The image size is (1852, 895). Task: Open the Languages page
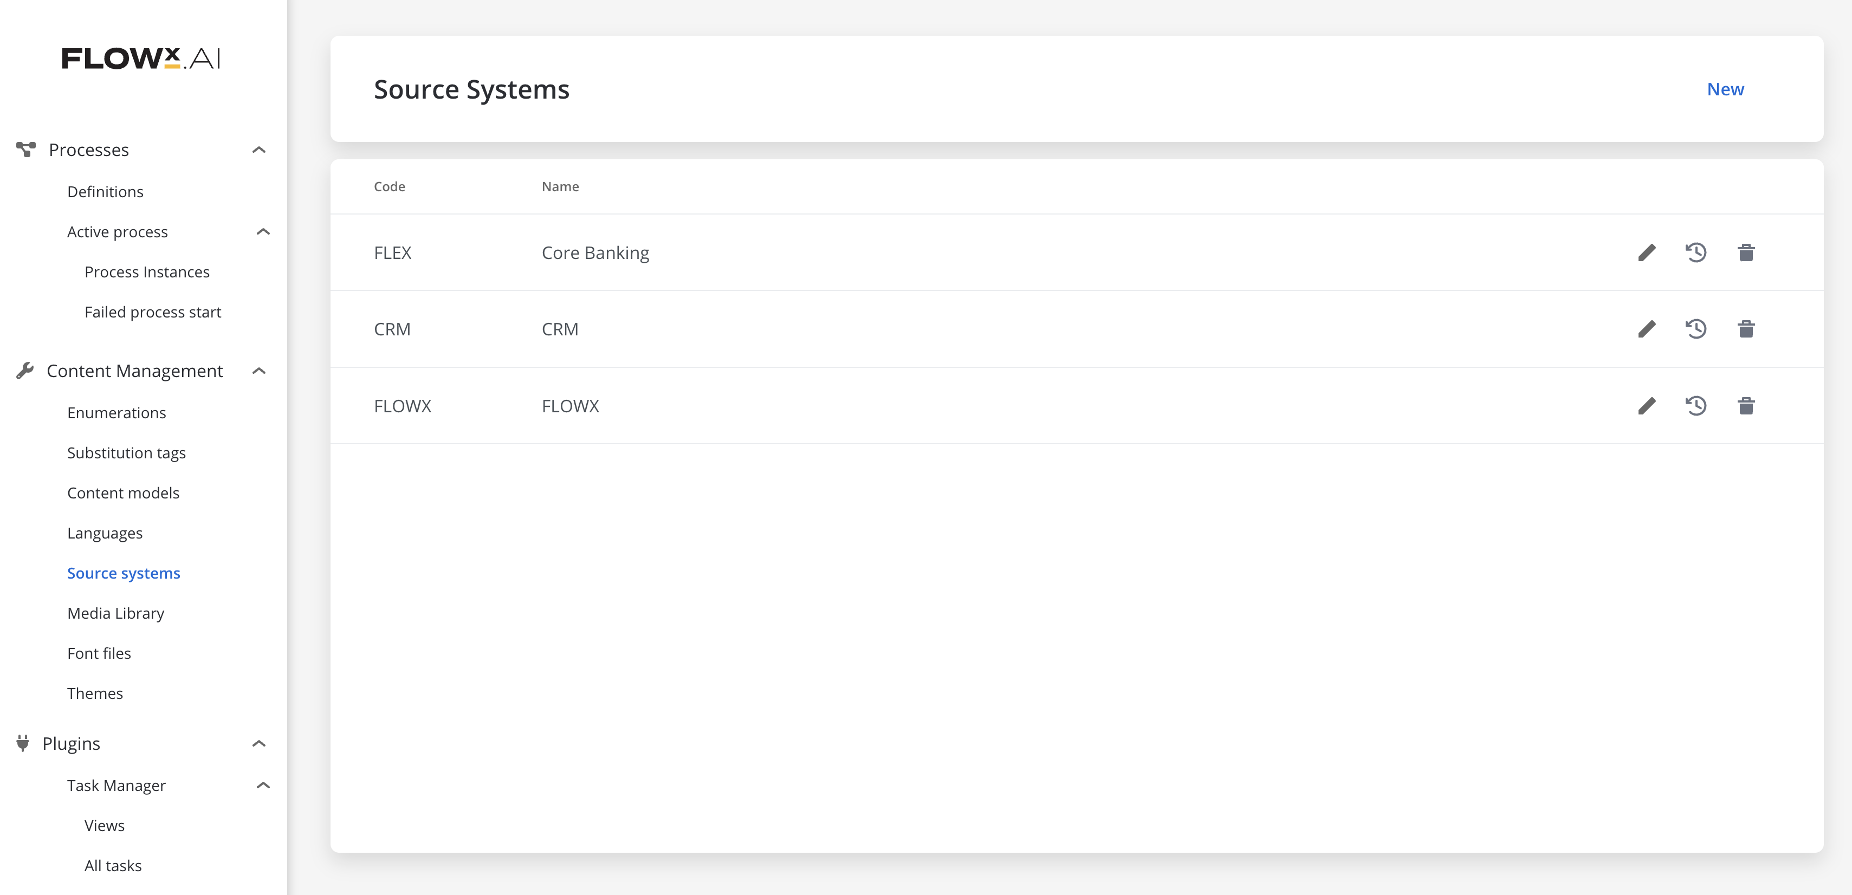(x=104, y=534)
